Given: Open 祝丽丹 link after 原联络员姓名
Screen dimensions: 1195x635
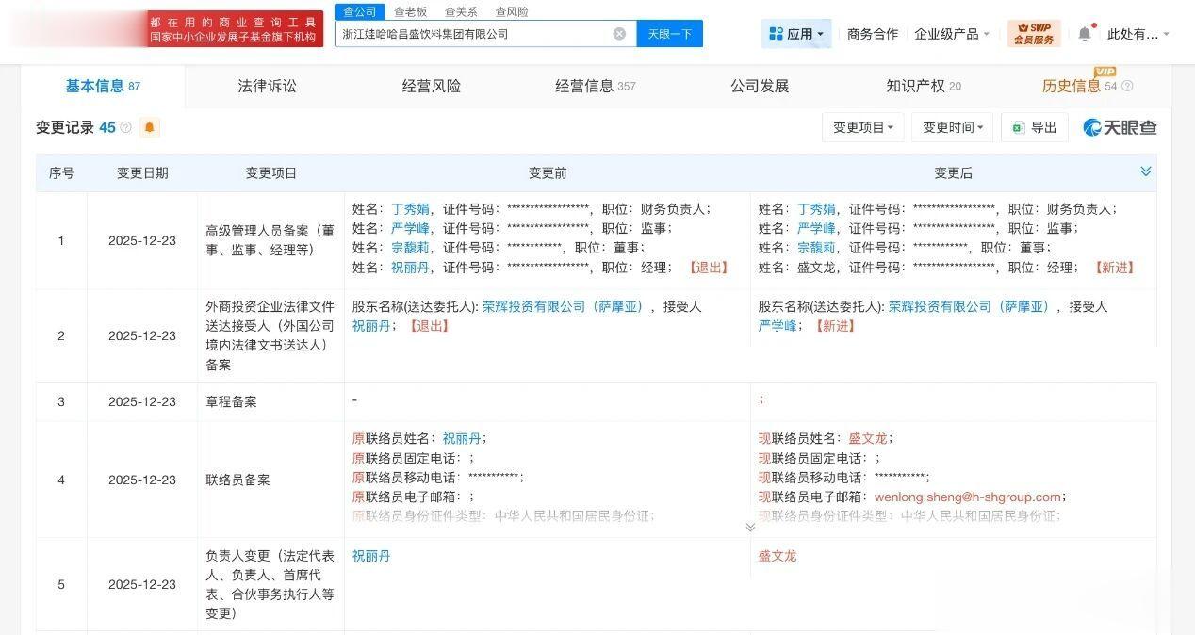Looking at the screenshot, I should point(462,439).
